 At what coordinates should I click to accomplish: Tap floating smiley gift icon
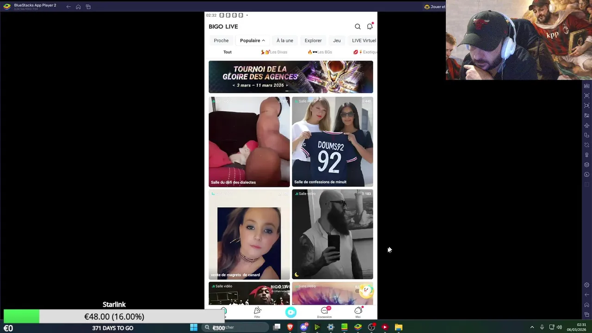(366, 290)
